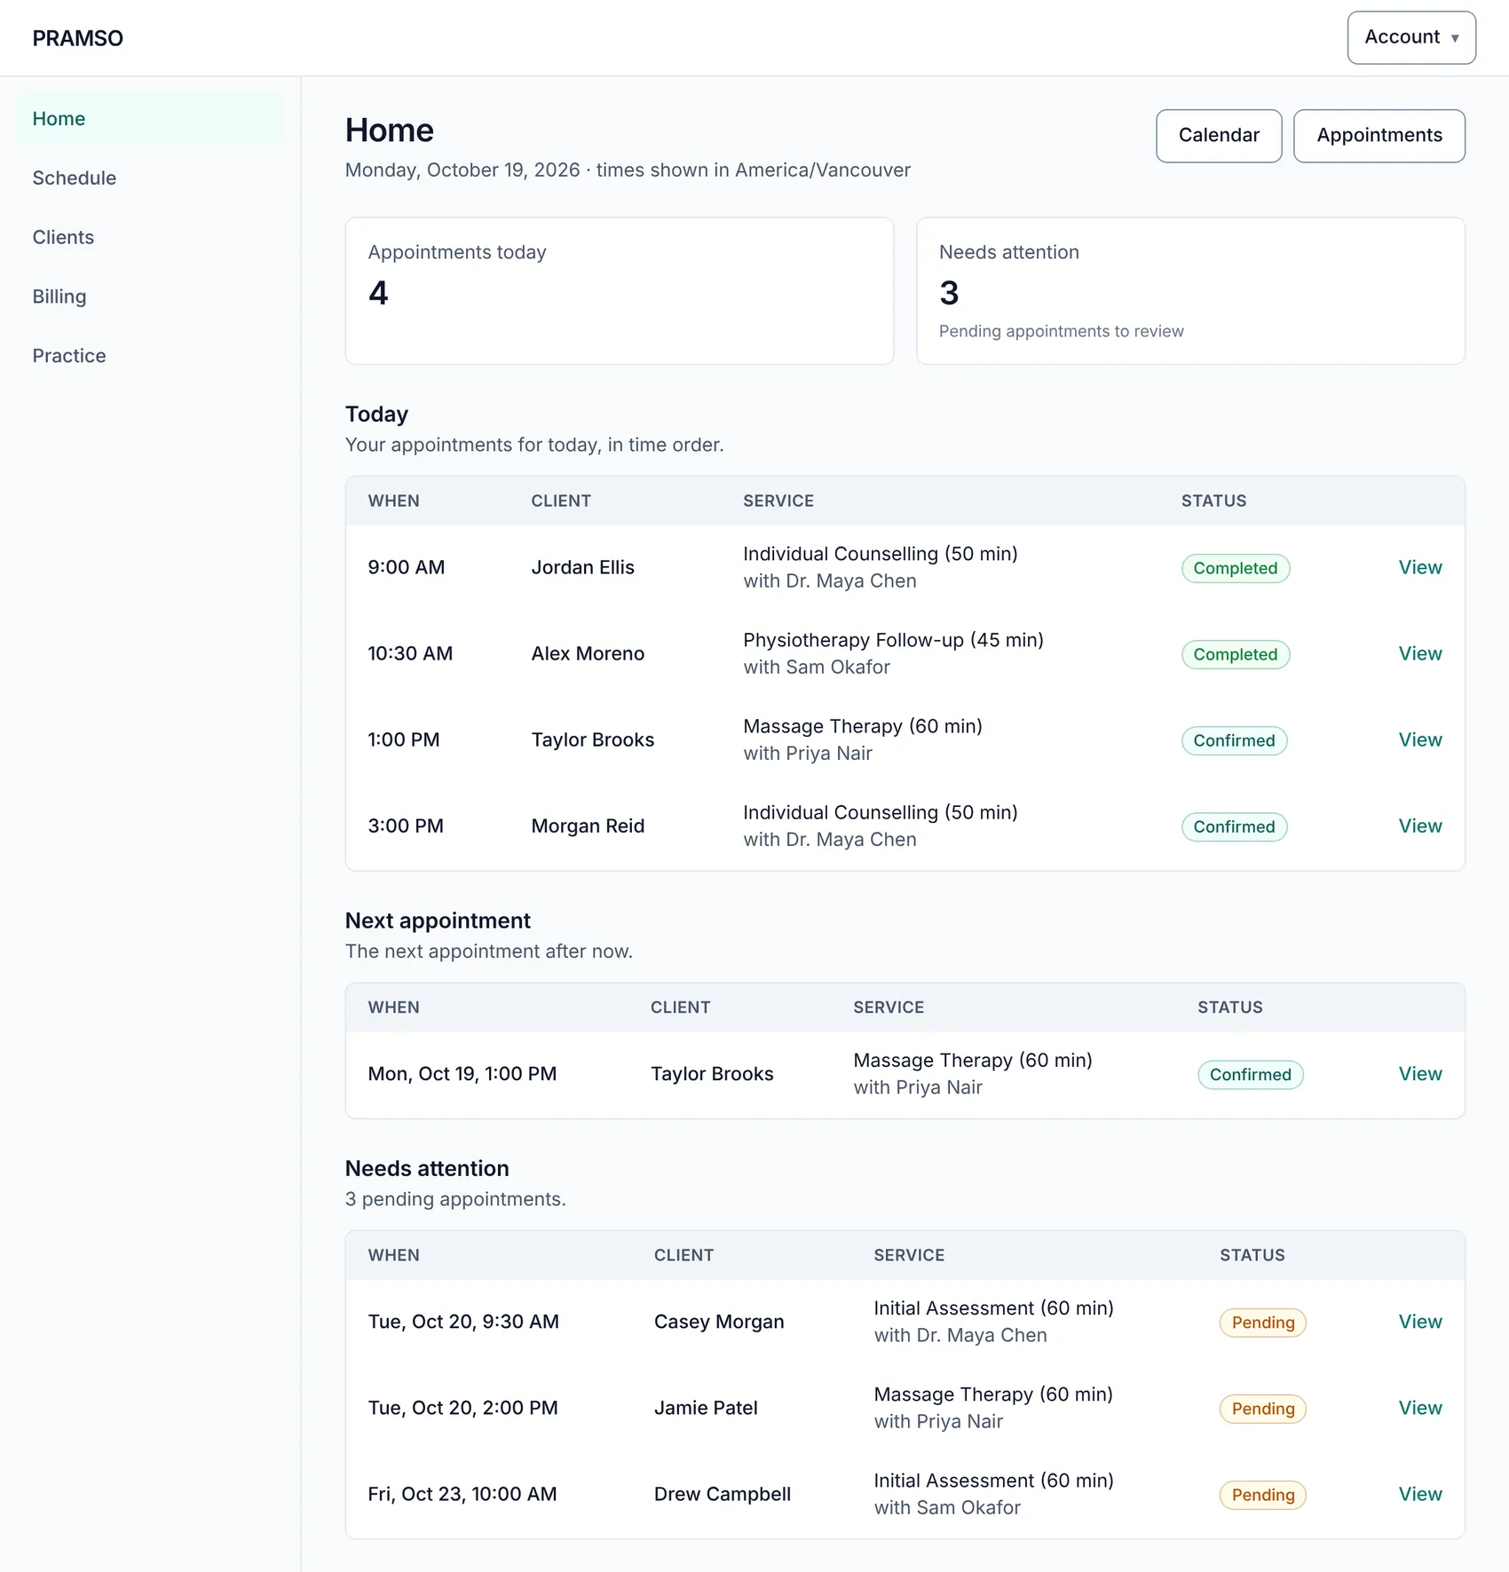Click the Fri, Oct 23, 10:00 AM time

pyautogui.click(x=462, y=1493)
